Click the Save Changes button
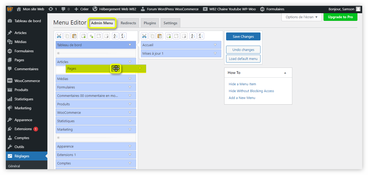This screenshot has height=175, width=368. pos(243,36)
